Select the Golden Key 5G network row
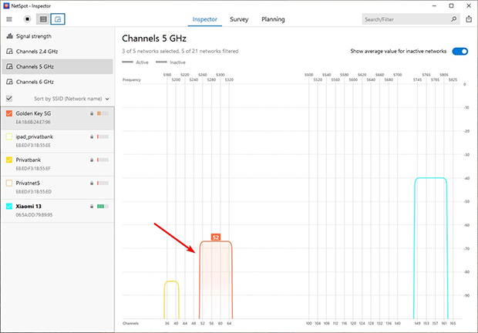Image resolution: width=478 pixels, height=333 pixels. 57,118
